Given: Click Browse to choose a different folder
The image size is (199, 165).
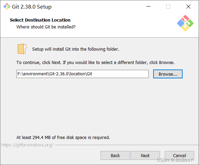Looking at the screenshot, I should tap(168, 74).
